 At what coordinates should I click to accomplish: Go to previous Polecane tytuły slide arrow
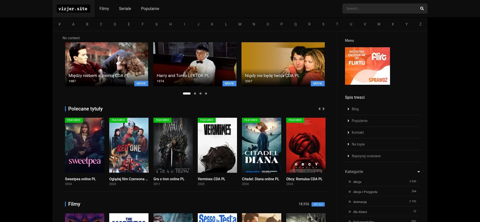(319, 109)
